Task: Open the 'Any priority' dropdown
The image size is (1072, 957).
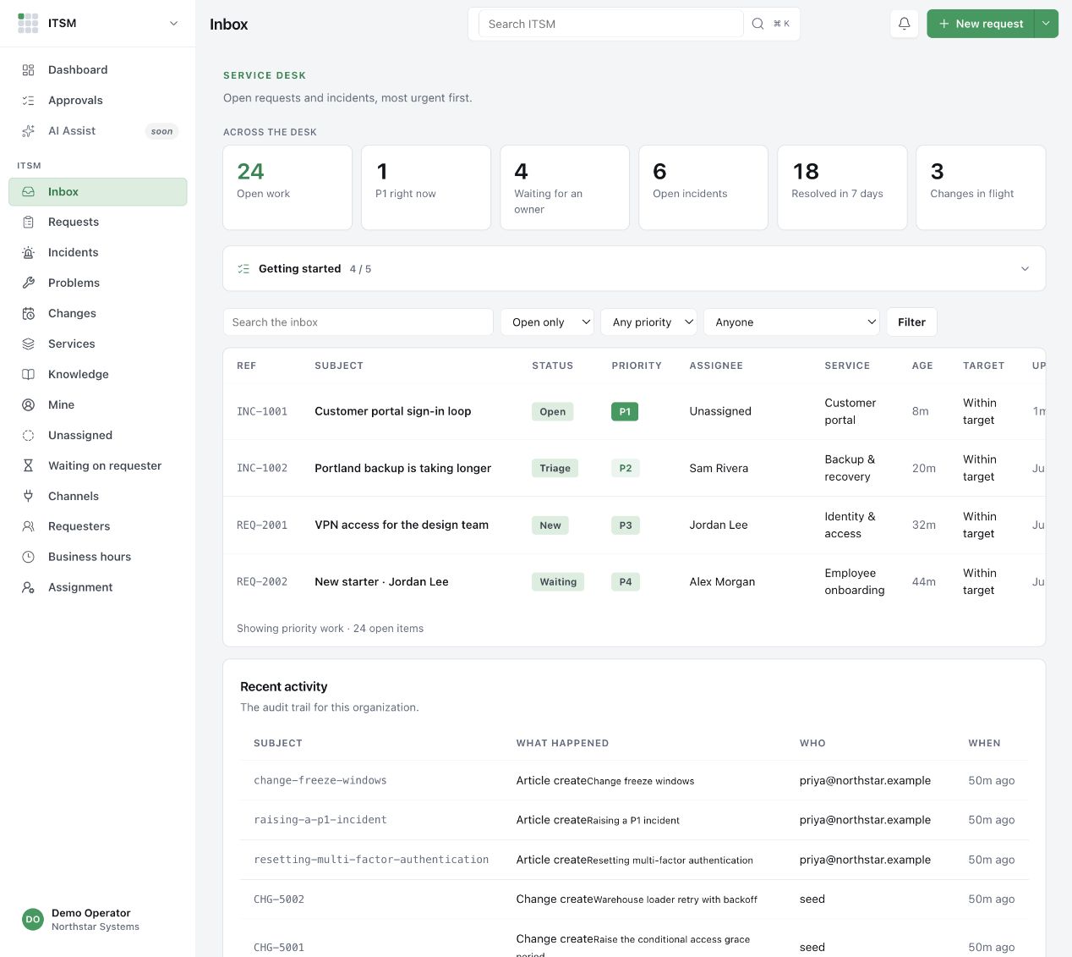Action: pyautogui.click(x=648, y=322)
